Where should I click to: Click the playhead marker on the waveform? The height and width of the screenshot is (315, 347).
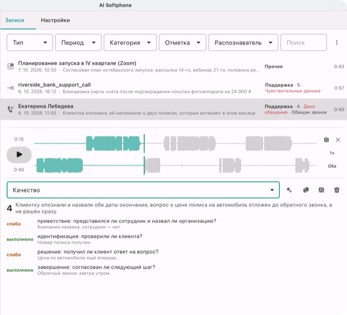pos(144,155)
